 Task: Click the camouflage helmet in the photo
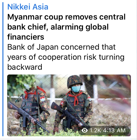pyautogui.click(x=75, y=81)
